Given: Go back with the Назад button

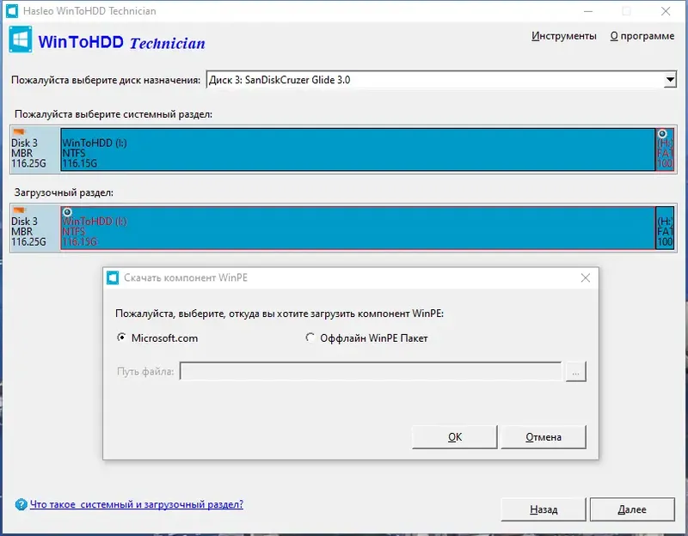Looking at the screenshot, I should (544, 509).
